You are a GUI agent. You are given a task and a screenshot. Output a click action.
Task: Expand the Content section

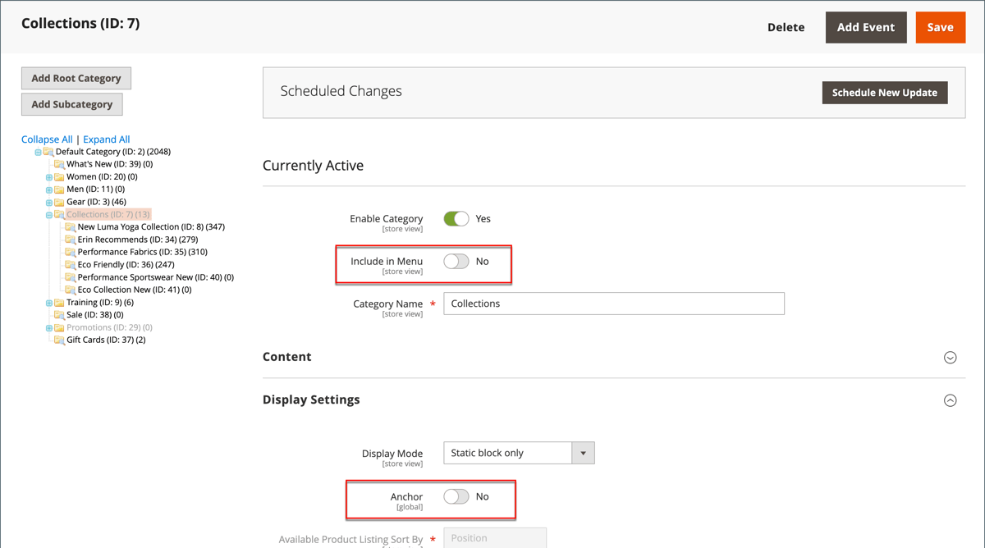950,357
